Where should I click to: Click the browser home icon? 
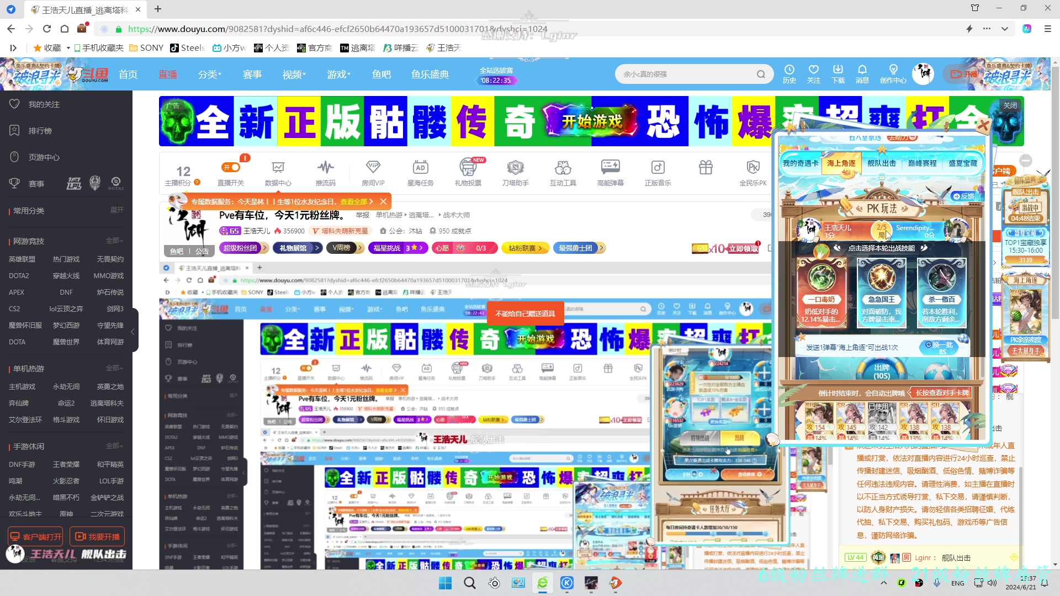65,29
